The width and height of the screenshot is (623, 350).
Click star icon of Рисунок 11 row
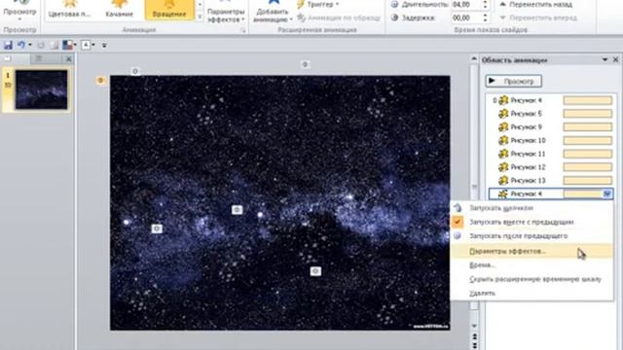coord(503,154)
